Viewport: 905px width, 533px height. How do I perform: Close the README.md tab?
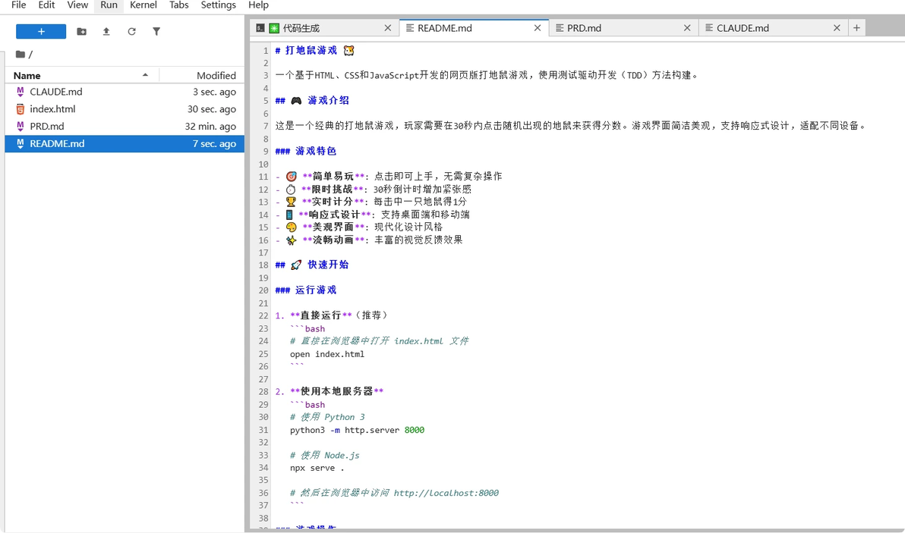tap(538, 27)
